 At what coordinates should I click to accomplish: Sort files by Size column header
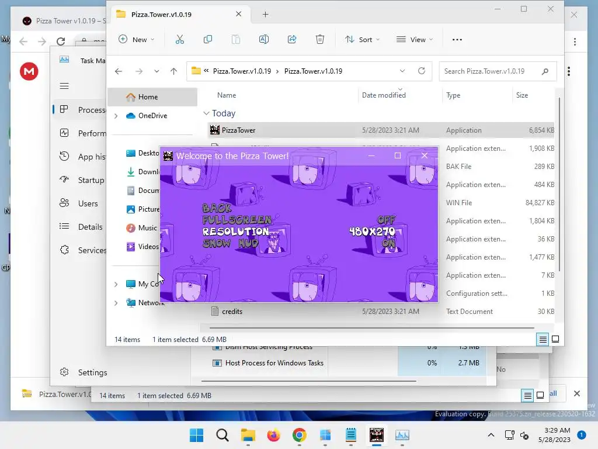point(521,95)
